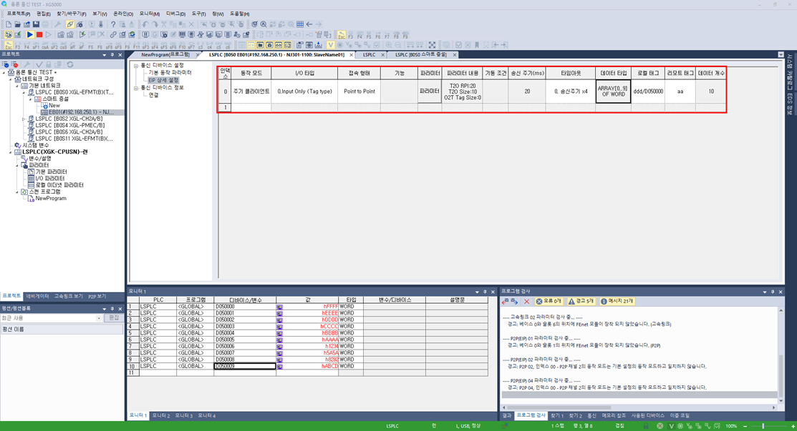The height and width of the screenshot is (431, 797).
Task: Click the New document icon on the toolbar
Action: (x=7, y=26)
